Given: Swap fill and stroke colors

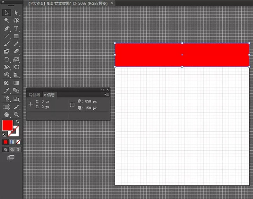Looking at the screenshot, I should coord(17,122).
